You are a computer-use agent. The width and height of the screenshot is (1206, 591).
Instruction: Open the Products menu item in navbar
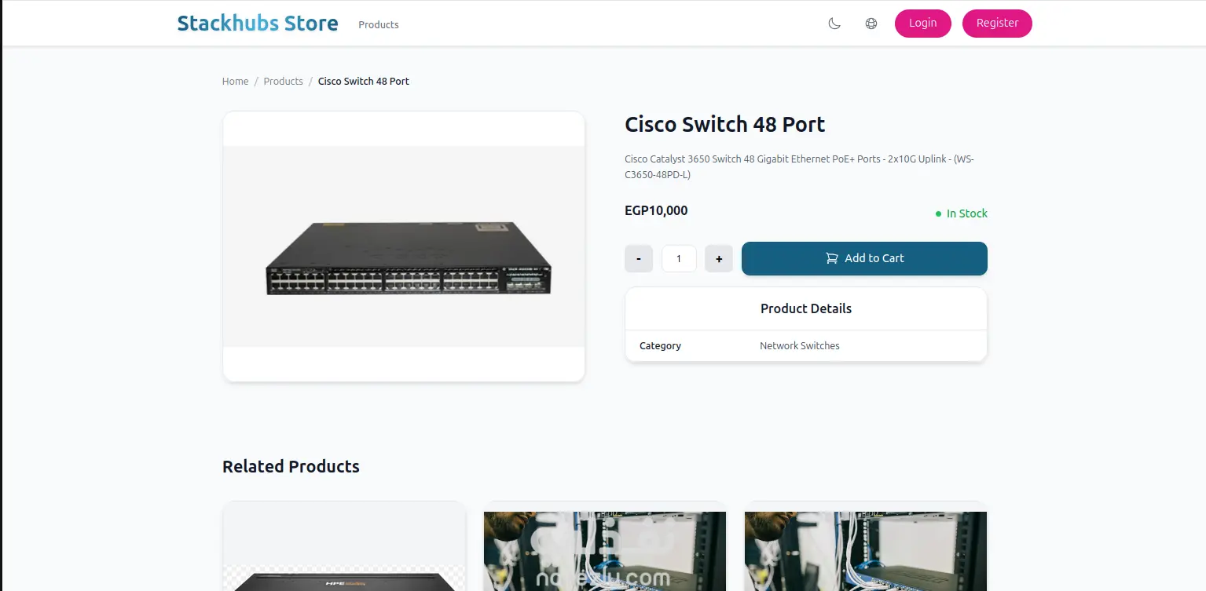click(379, 24)
